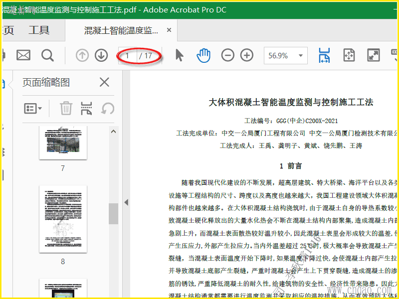Image resolution: width=399 pixels, height=299 pixels.
Task: Click the thumbnail scrollbar up arrow
Action: pos(114,132)
